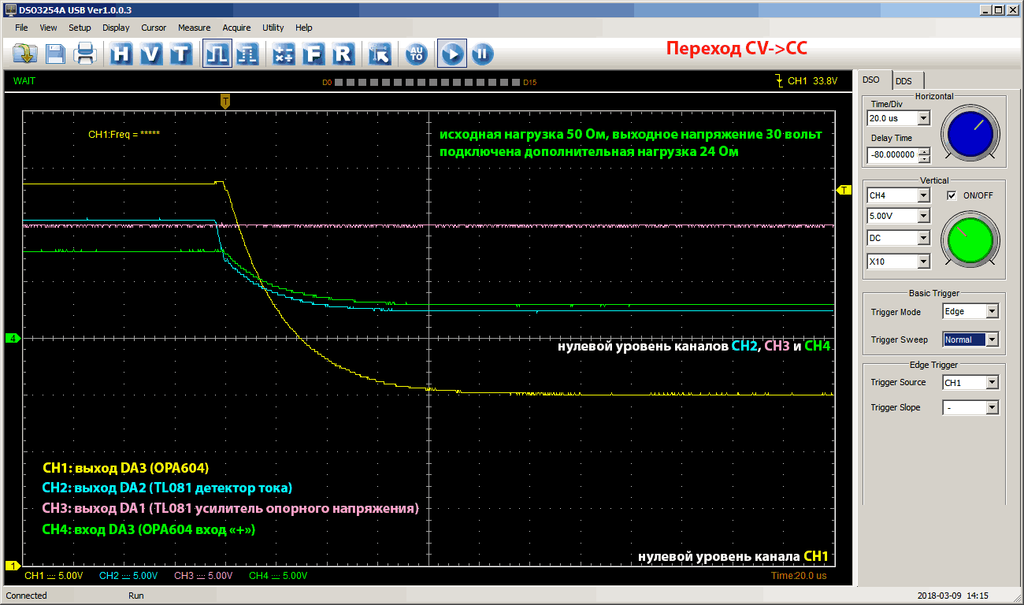Click the Delay Time input field
The image size is (1024, 605).
point(892,155)
